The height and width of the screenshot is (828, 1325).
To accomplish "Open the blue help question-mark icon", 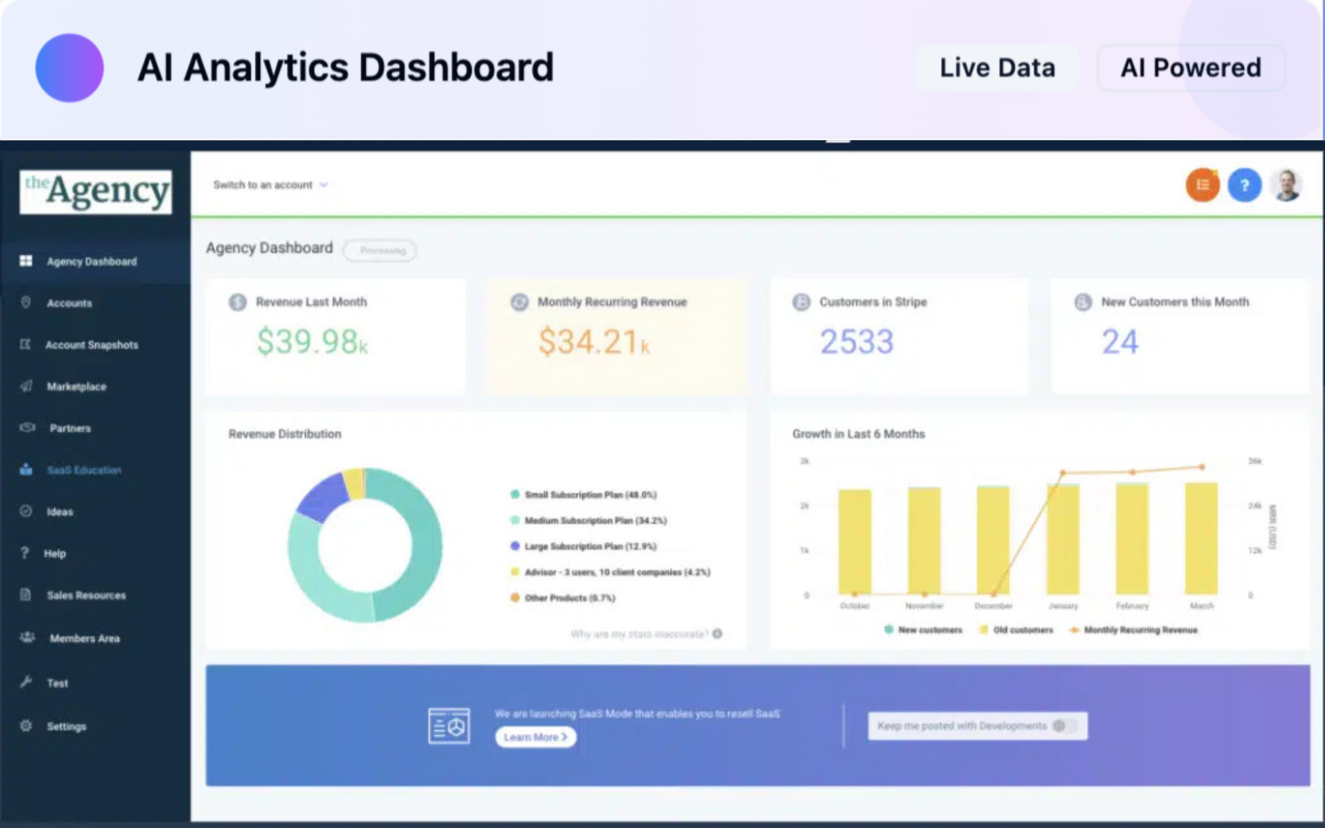I will point(1244,185).
